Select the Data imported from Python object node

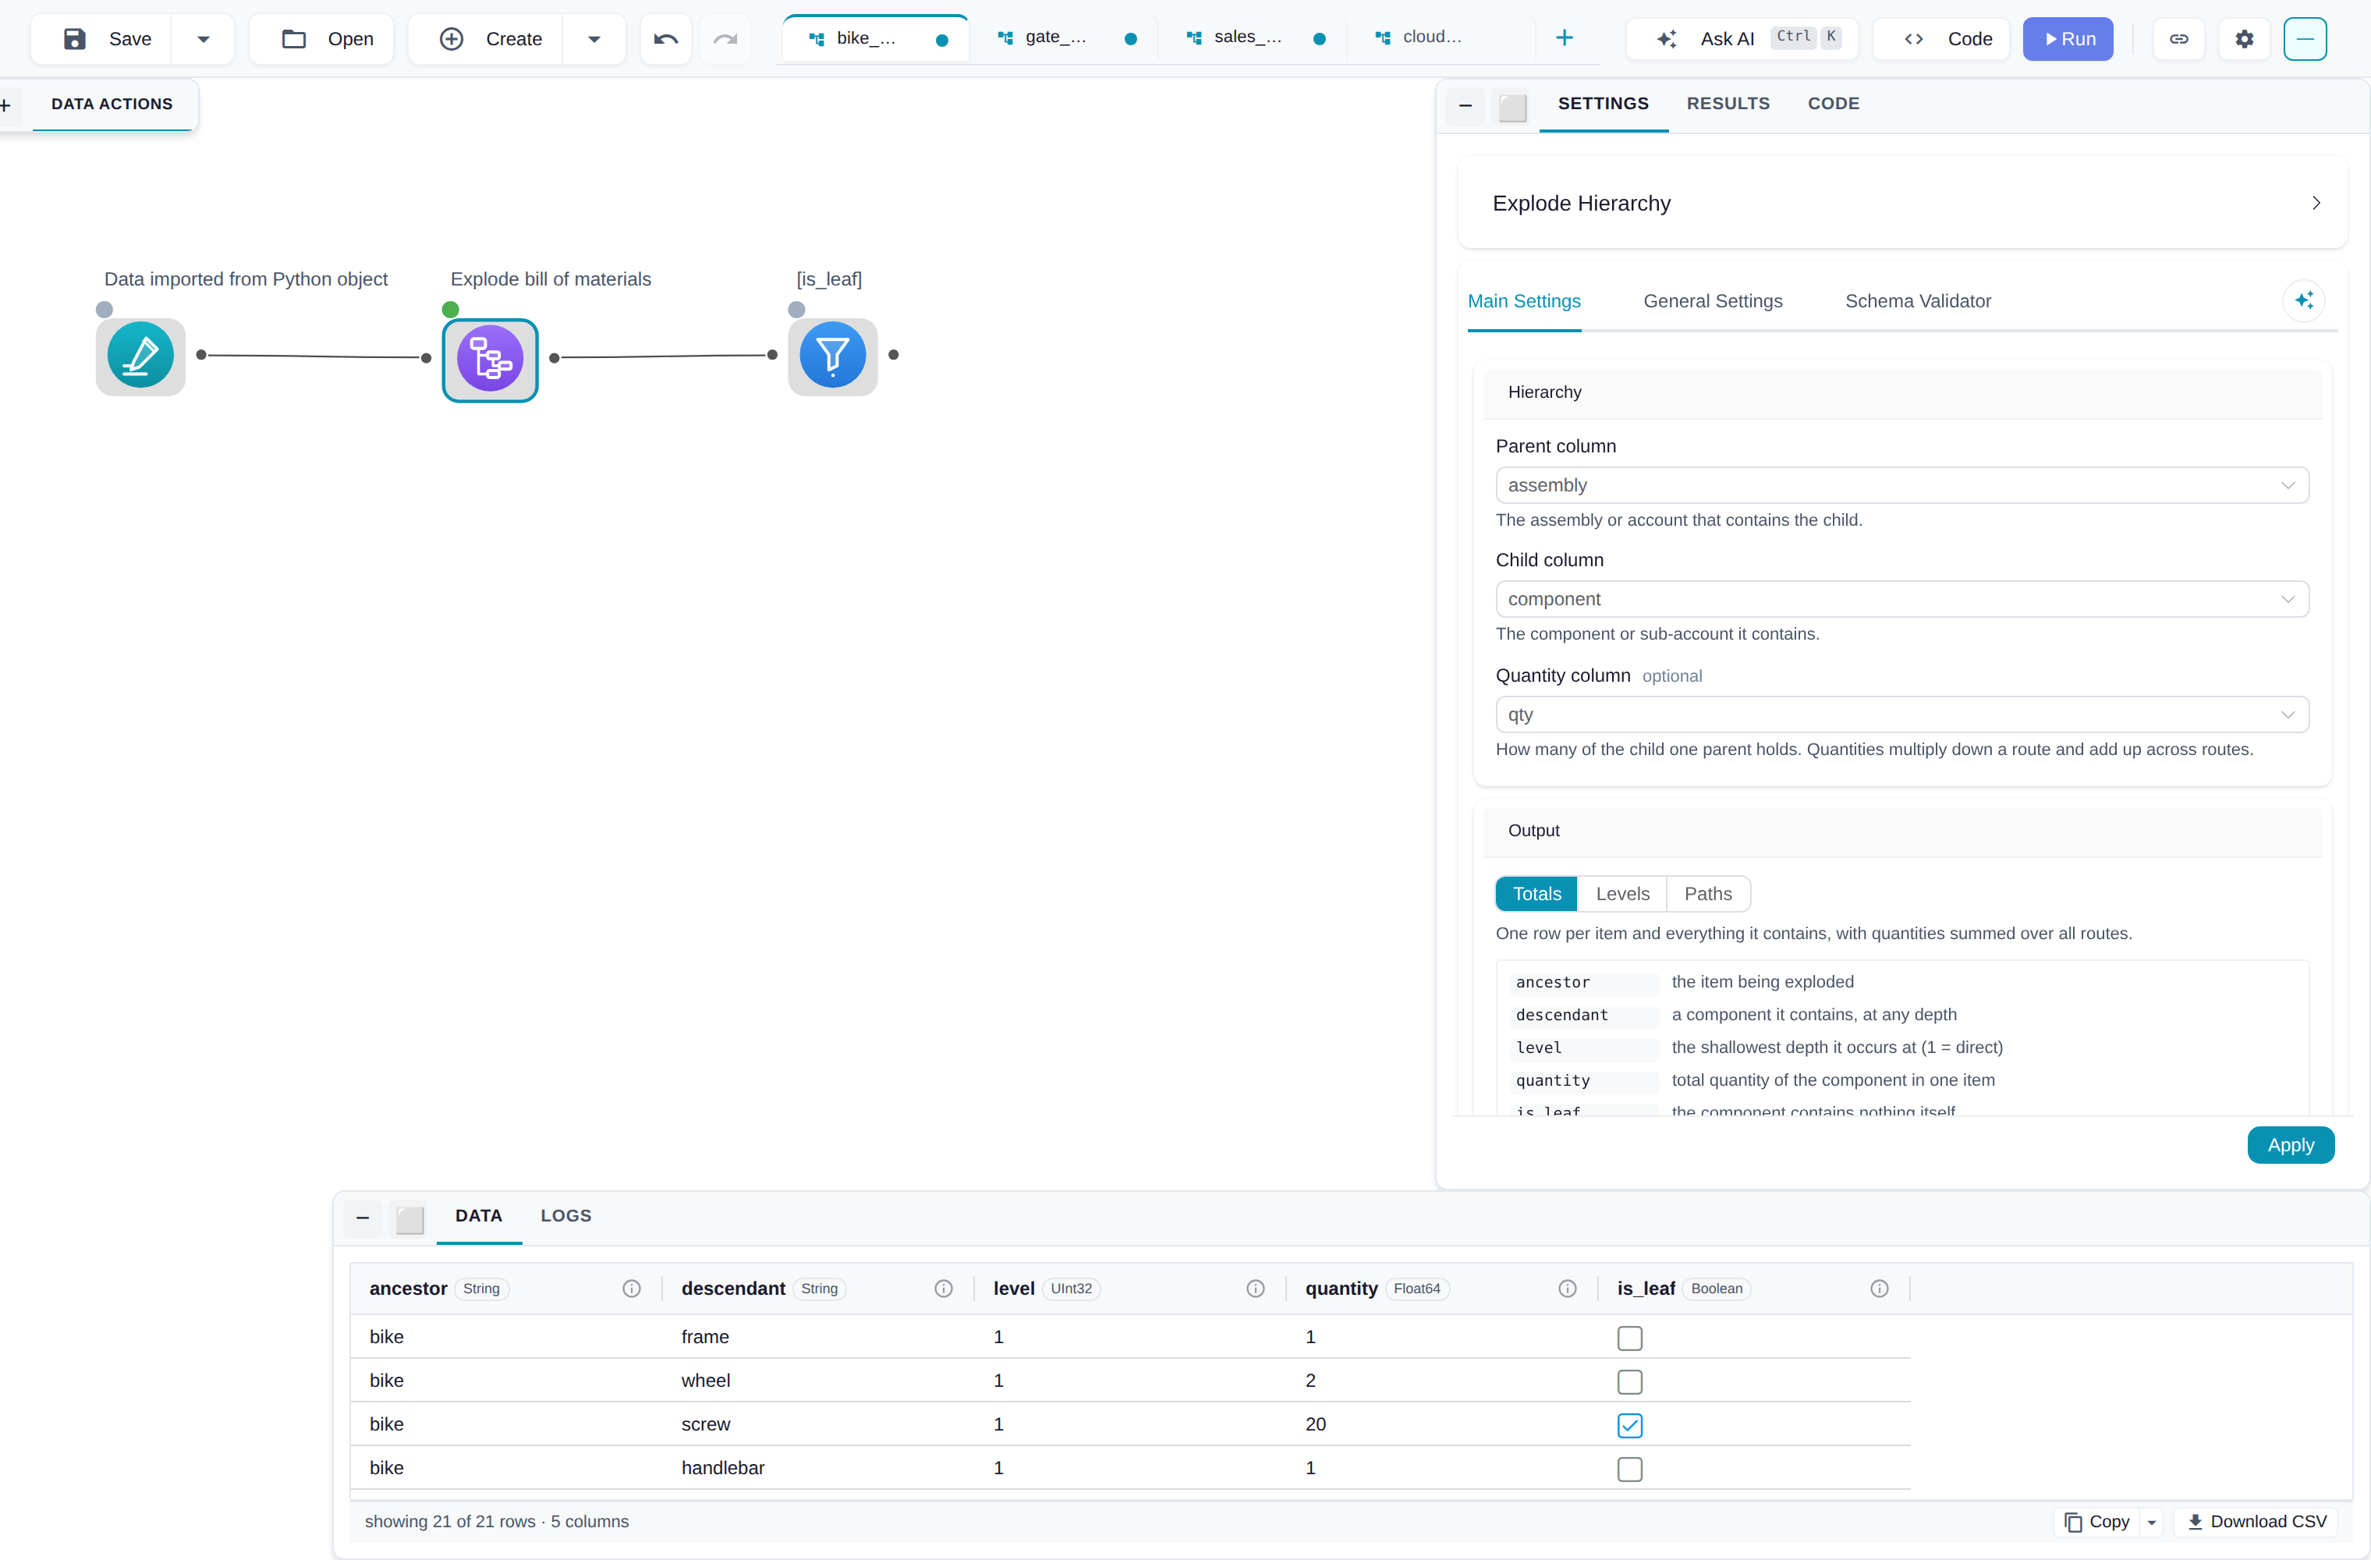[140, 356]
